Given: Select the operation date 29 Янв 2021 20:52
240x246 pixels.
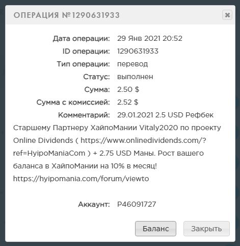Looking at the screenshot, I should [150, 38].
